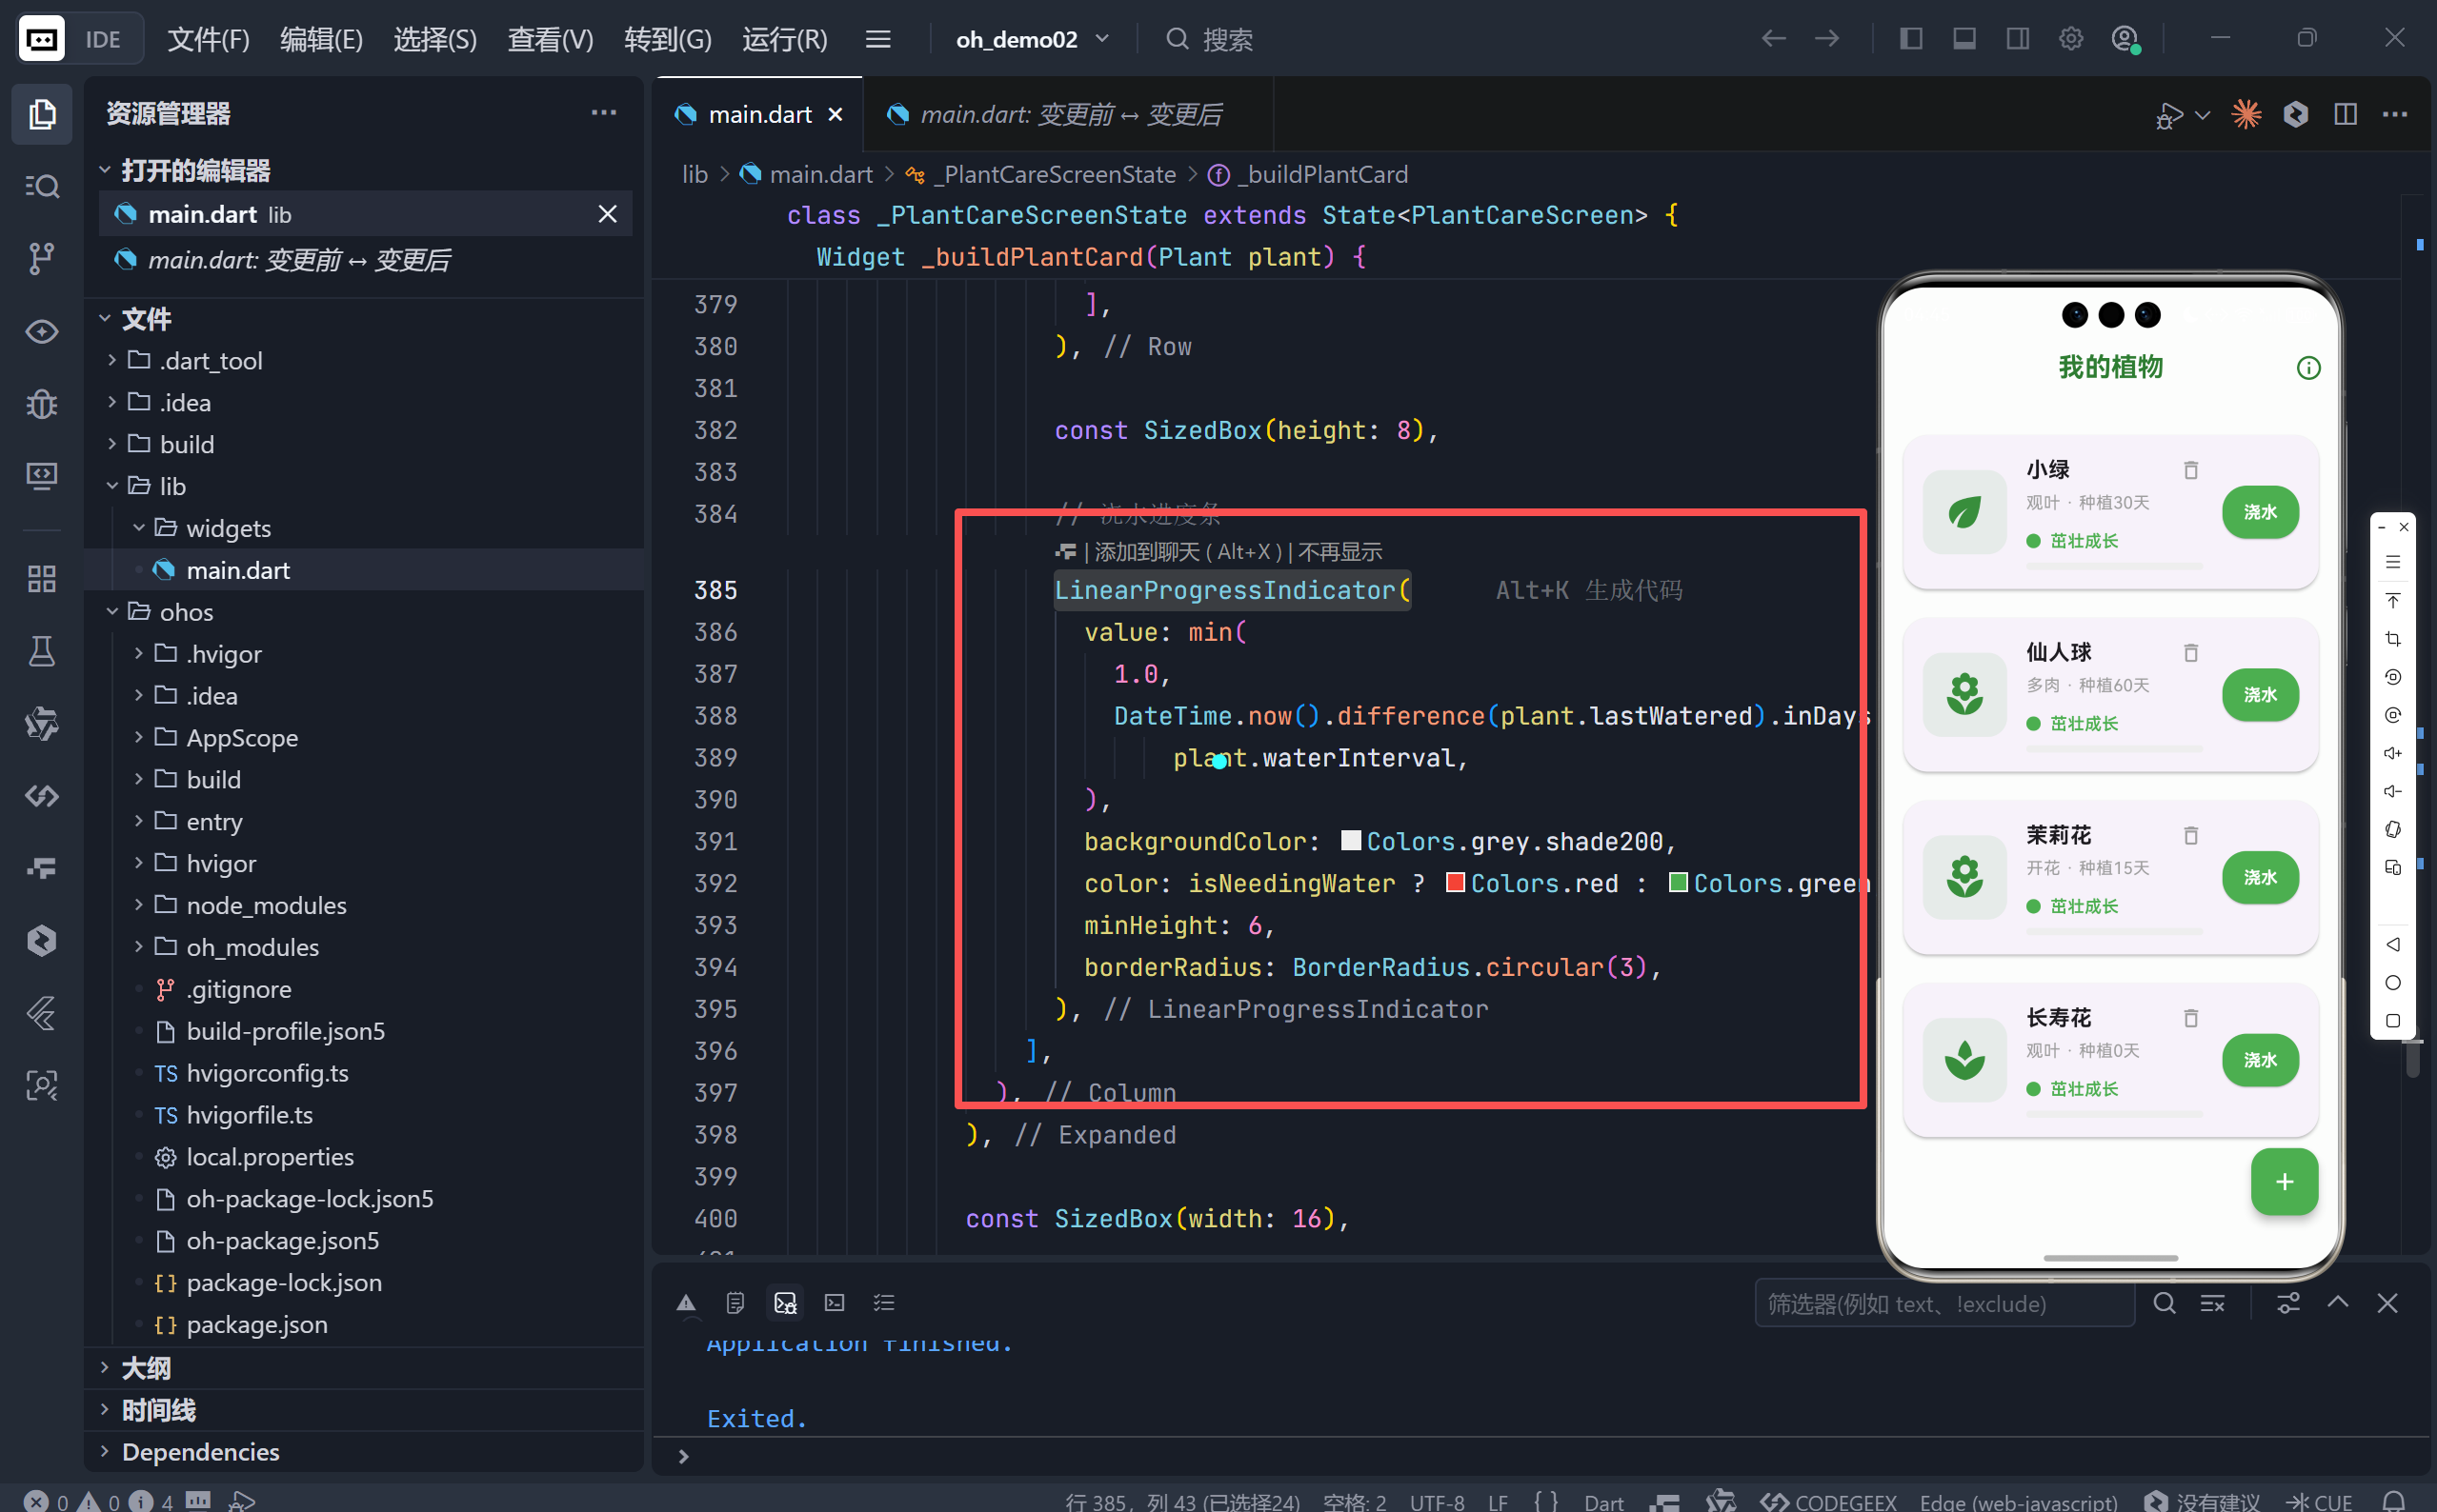
Task: Click the split editor icon
Action: 2345,114
